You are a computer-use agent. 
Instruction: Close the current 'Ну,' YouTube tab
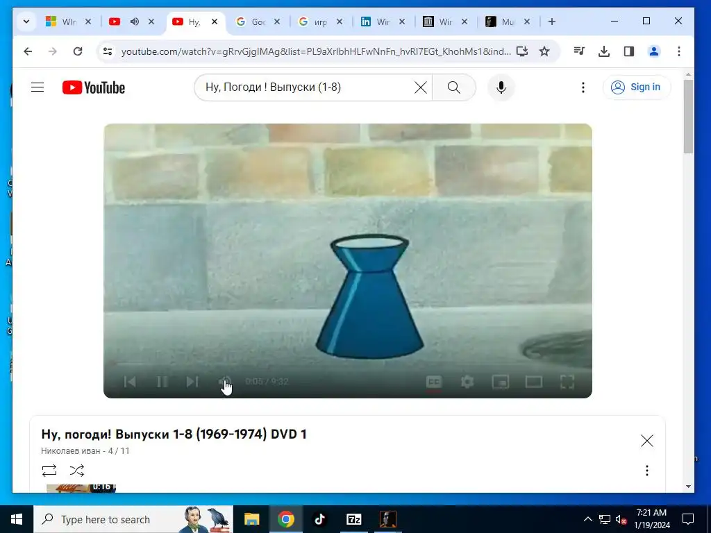pos(215,22)
